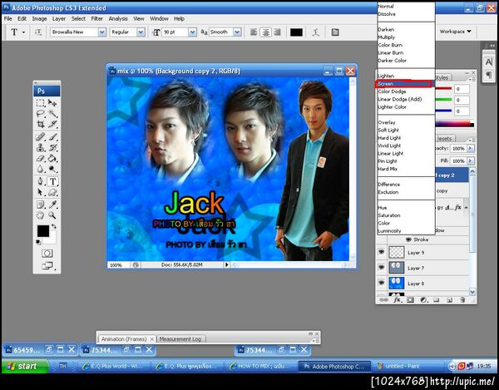The height and width of the screenshot is (390, 499).
Task: Change the screen mode button
Action: tap(47, 265)
